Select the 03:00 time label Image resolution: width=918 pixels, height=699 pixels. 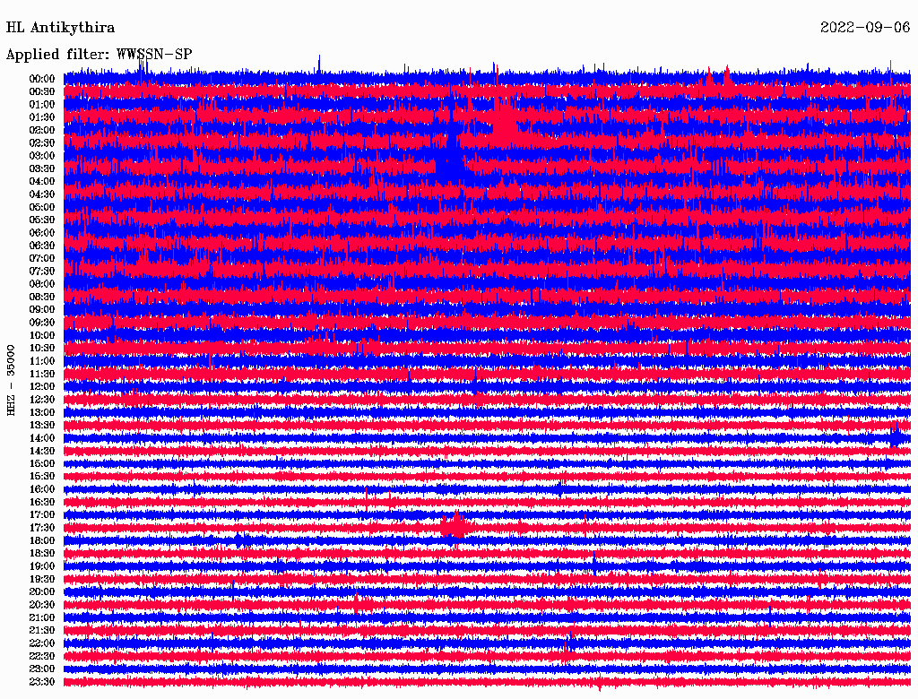[42, 156]
